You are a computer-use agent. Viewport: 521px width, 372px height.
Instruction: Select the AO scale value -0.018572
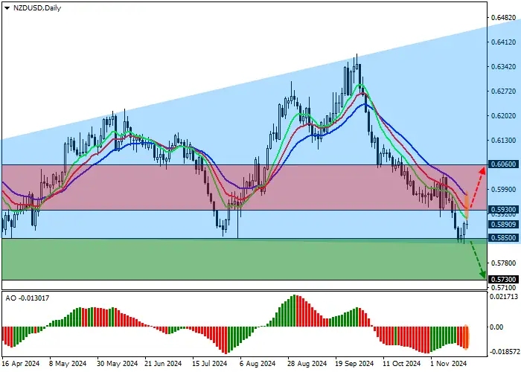click(505, 351)
